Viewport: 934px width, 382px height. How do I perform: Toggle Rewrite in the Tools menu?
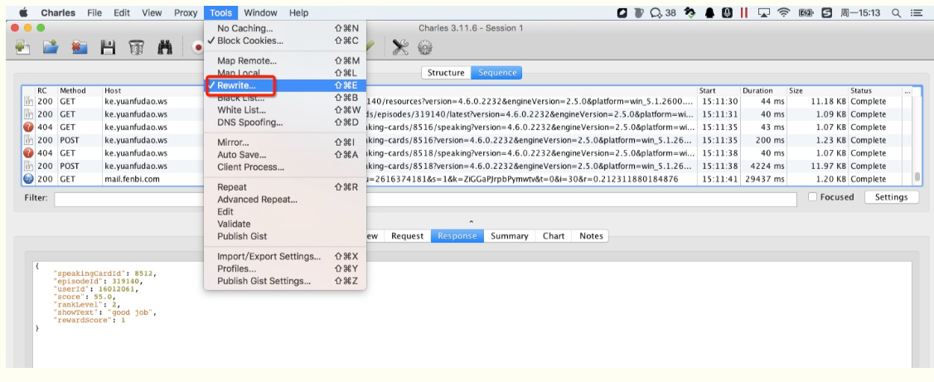point(285,86)
